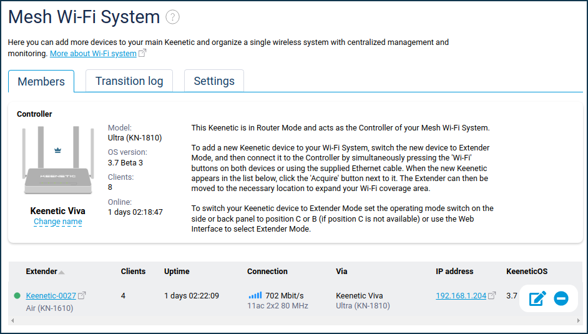Viewport: 588px width, 334px height.
Task: Click the Clients column header
Action: [133, 272]
